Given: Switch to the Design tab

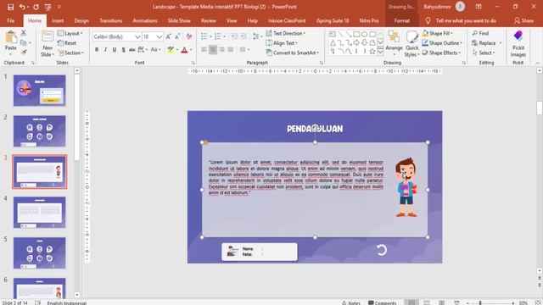Looking at the screenshot, I should (81, 20).
